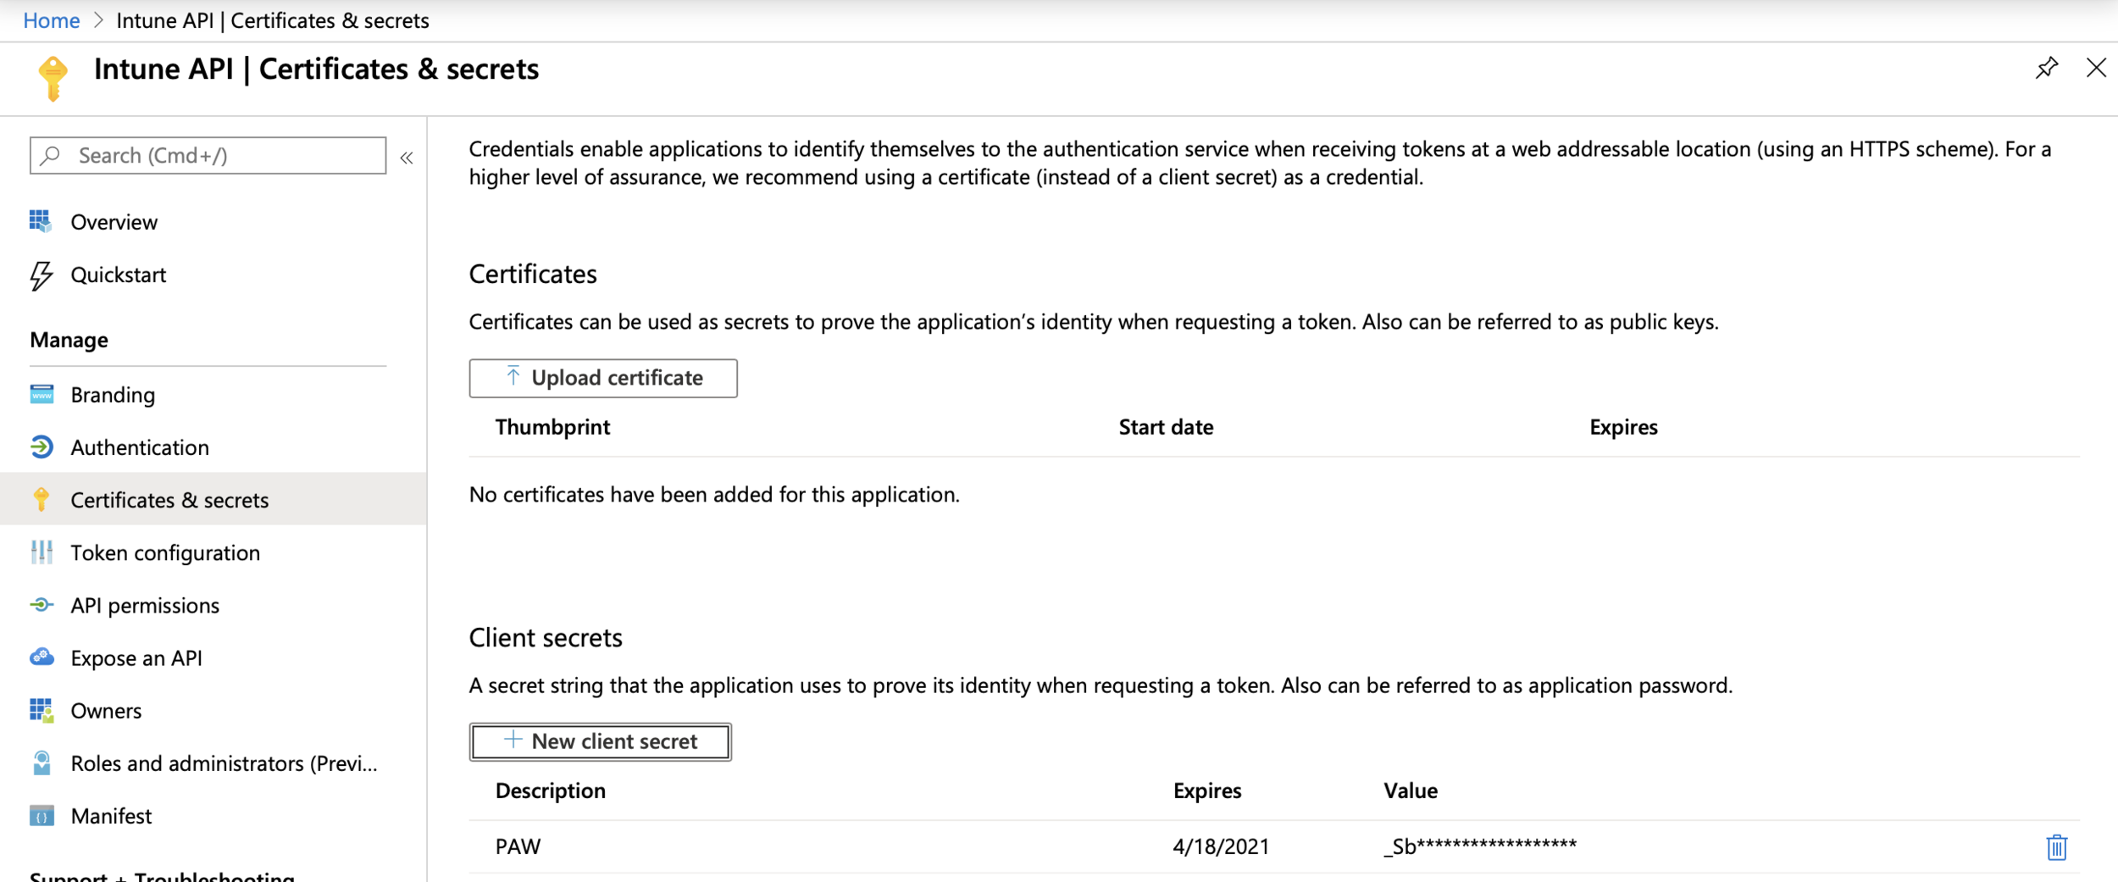This screenshot has width=2118, height=882.
Task: Click the Intune API breadcrumb text
Action: pos(165,20)
